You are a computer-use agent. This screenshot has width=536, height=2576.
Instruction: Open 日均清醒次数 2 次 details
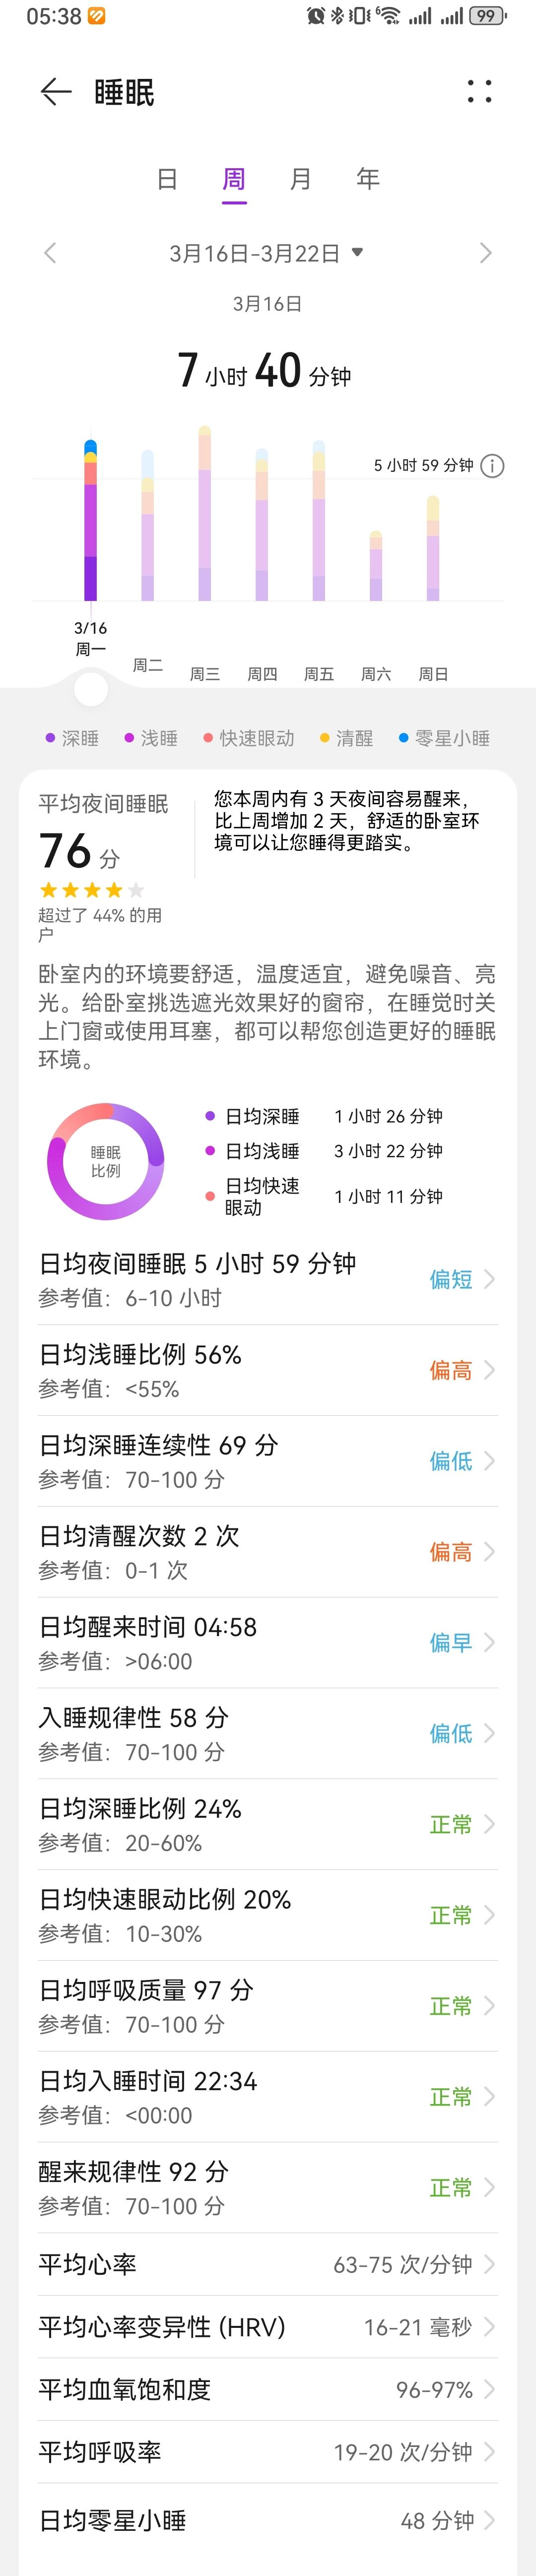click(x=267, y=1552)
